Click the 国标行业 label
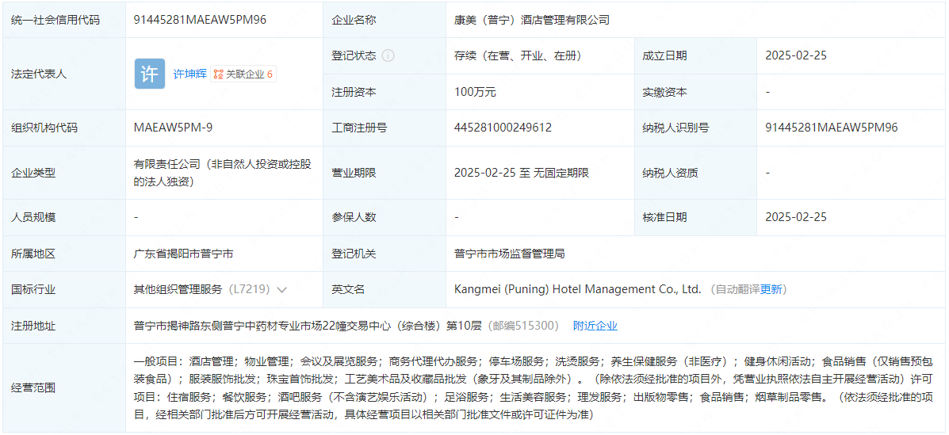This screenshot has height=435, width=949. pyautogui.click(x=33, y=289)
